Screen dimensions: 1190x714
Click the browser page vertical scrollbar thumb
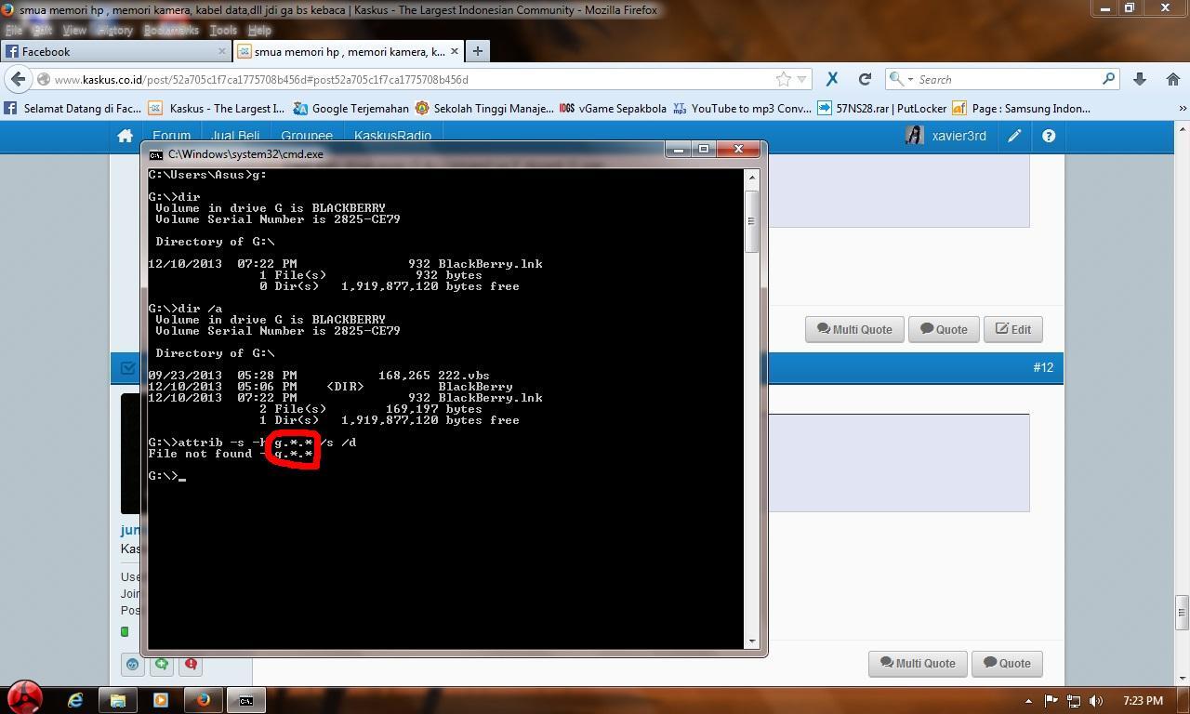point(1182,612)
